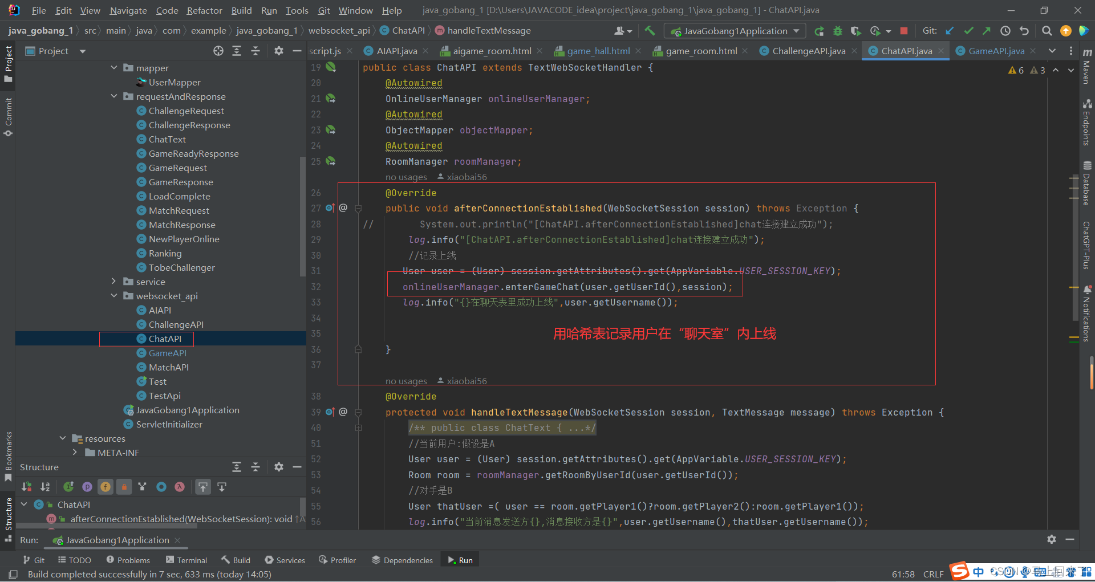
Task: Show hidden editor tabs dropdown
Action: pyautogui.click(x=1052, y=51)
